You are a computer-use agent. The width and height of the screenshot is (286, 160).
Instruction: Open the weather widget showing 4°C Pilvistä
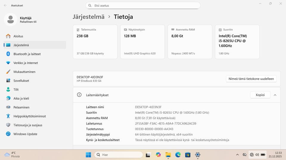12,155
